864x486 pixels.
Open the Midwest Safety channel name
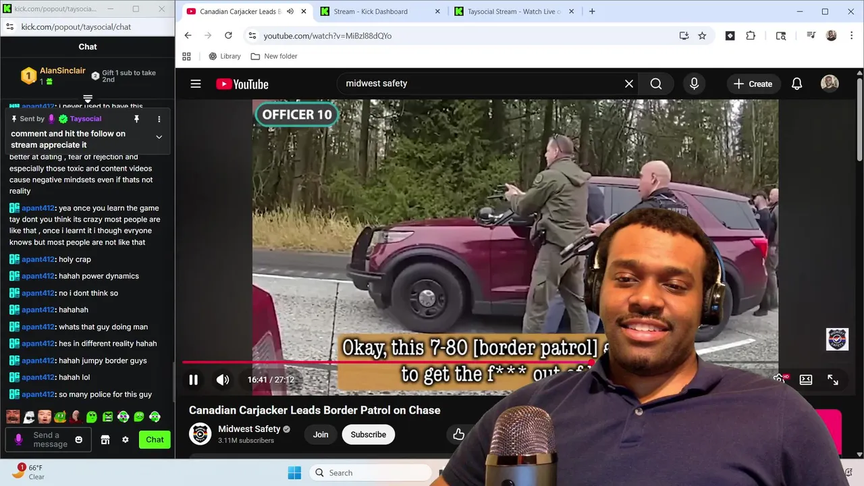click(249, 429)
